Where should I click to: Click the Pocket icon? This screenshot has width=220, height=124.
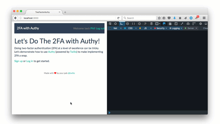tap(169, 18)
